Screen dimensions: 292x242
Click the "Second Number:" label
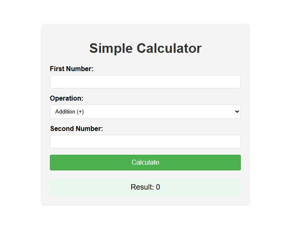(76, 129)
